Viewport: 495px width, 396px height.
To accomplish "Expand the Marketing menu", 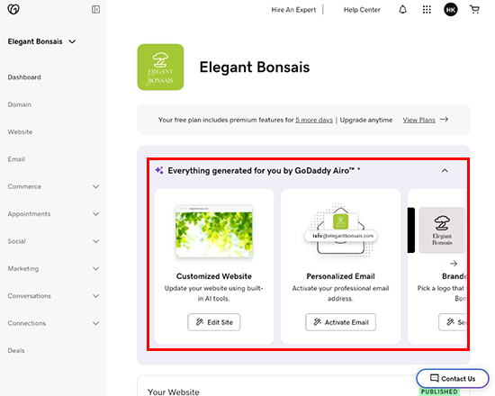I will click(x=96, y=269).
